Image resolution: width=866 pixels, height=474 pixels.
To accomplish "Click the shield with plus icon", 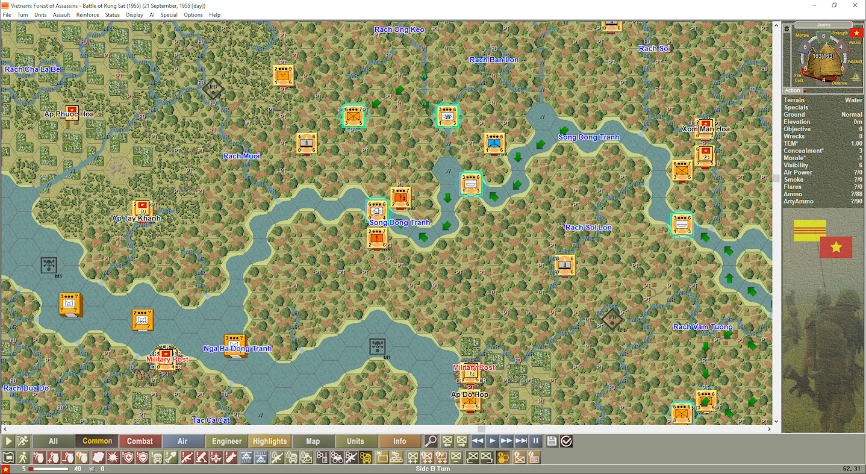I will click(x=128, y=458).
